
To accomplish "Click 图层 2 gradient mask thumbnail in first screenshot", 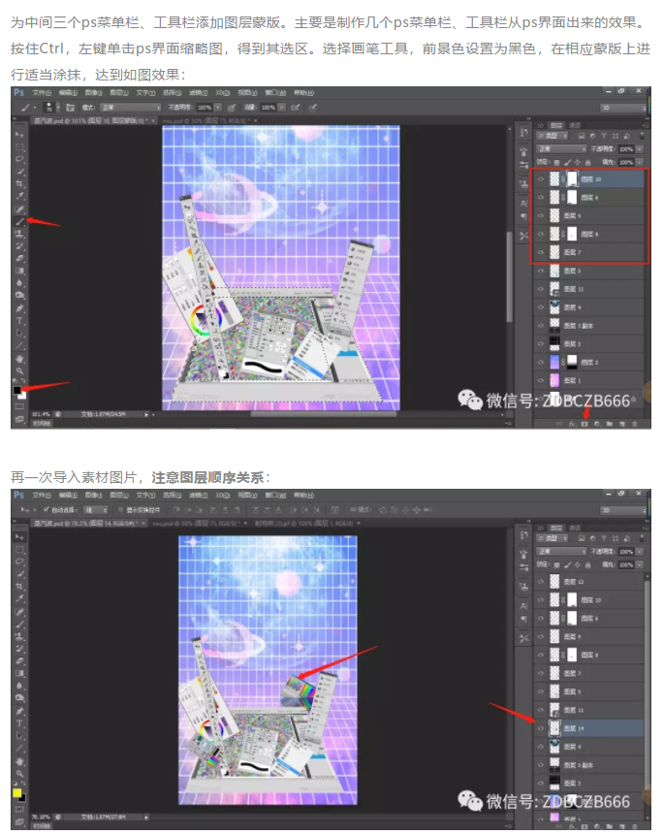I will [x=572, y=362].
